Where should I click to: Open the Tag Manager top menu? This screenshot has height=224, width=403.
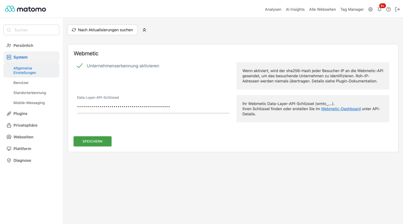352,9
